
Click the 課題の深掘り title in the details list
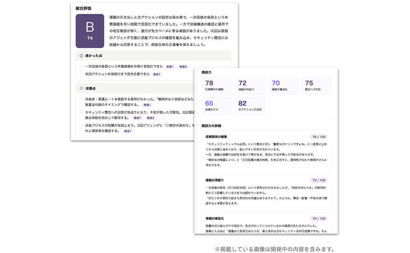click(x=215, y=180)
